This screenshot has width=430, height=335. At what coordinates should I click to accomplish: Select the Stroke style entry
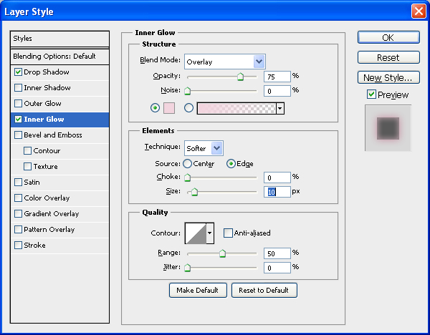pos(34,245)
